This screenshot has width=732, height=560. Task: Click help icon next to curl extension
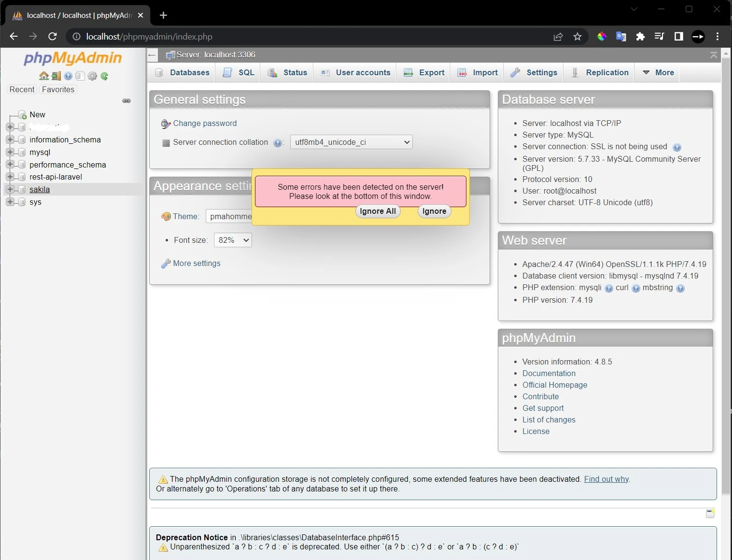(636, 288)
